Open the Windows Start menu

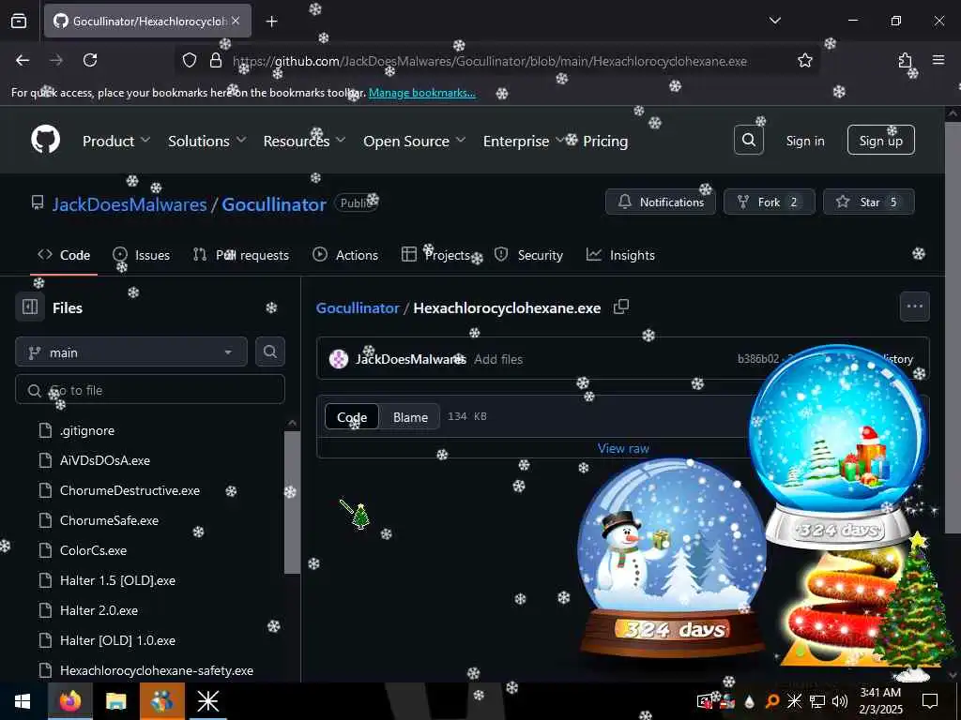(x=23, y=701)
